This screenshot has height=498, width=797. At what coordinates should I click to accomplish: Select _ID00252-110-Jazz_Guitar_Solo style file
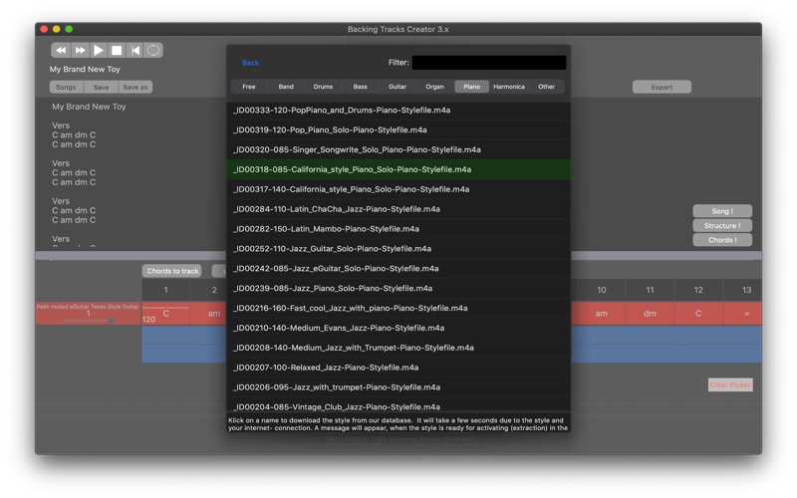[x=398, y=248]
